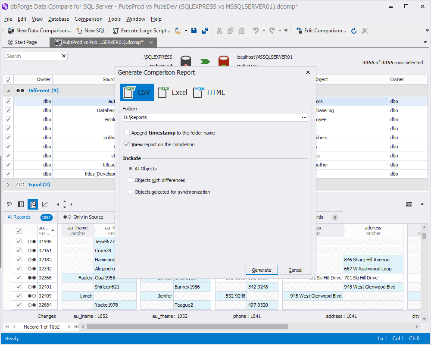The image size is (431, 345).
Task: Uncheck View report on the completion
Action: tap(127, 144)
